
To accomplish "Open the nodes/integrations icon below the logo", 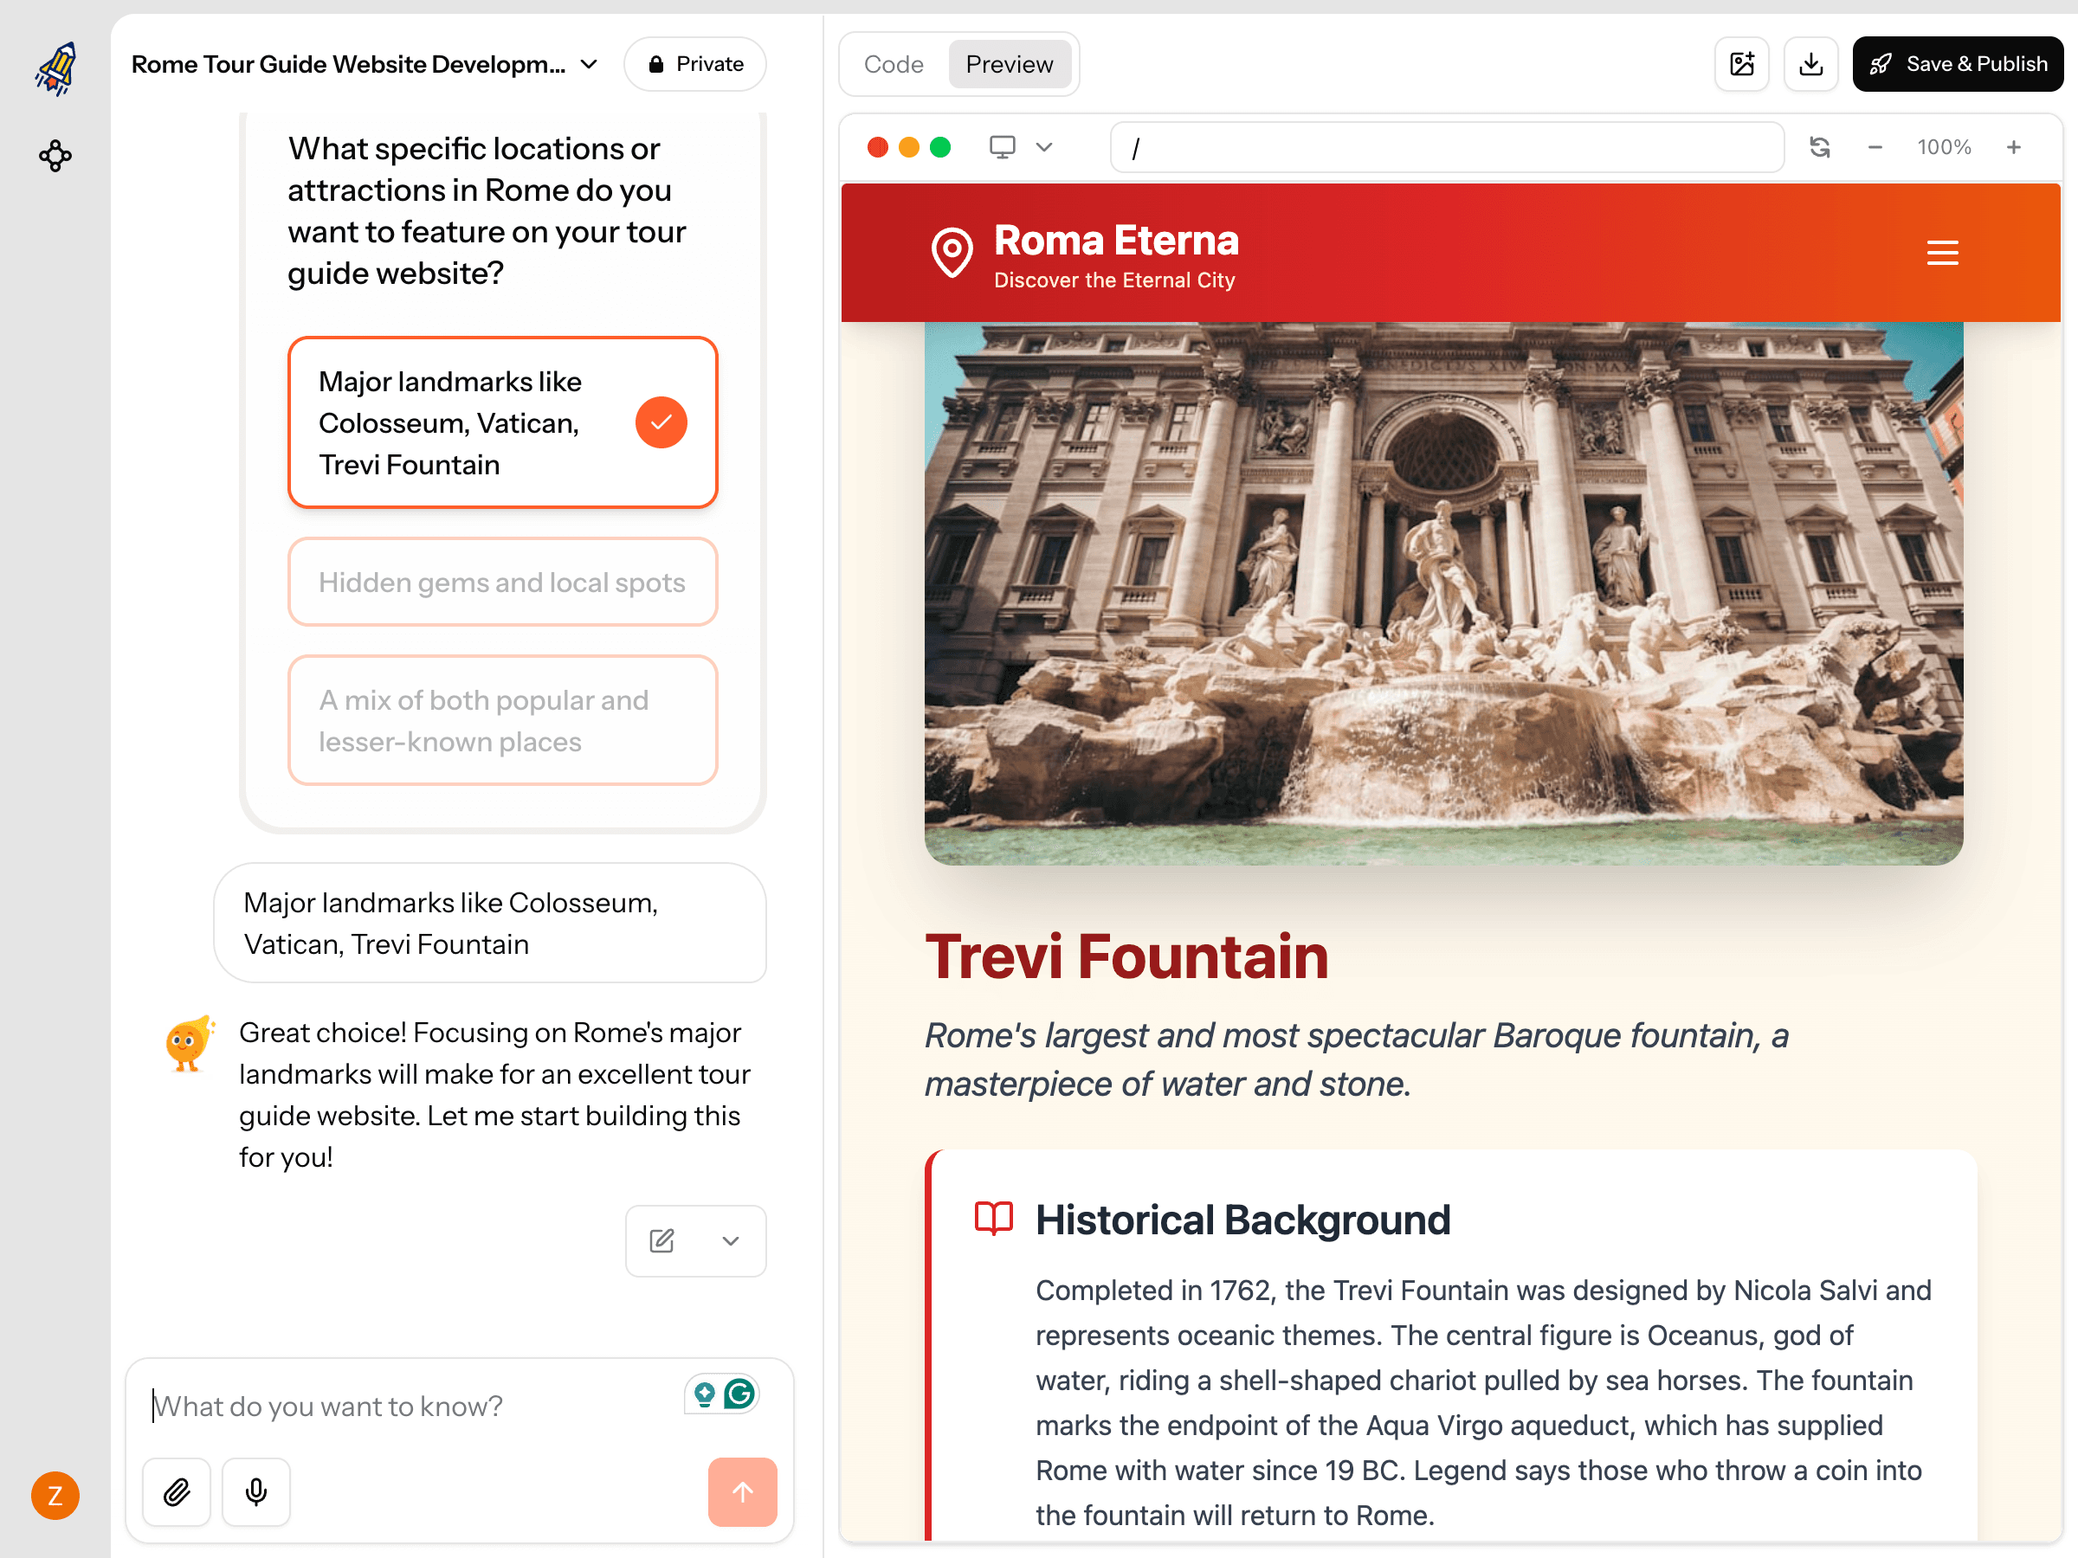I will pos(55,156).
